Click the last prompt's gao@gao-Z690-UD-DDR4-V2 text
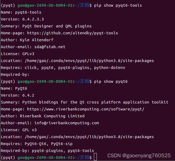Viewport: 175px width, 161px height. 45,158
